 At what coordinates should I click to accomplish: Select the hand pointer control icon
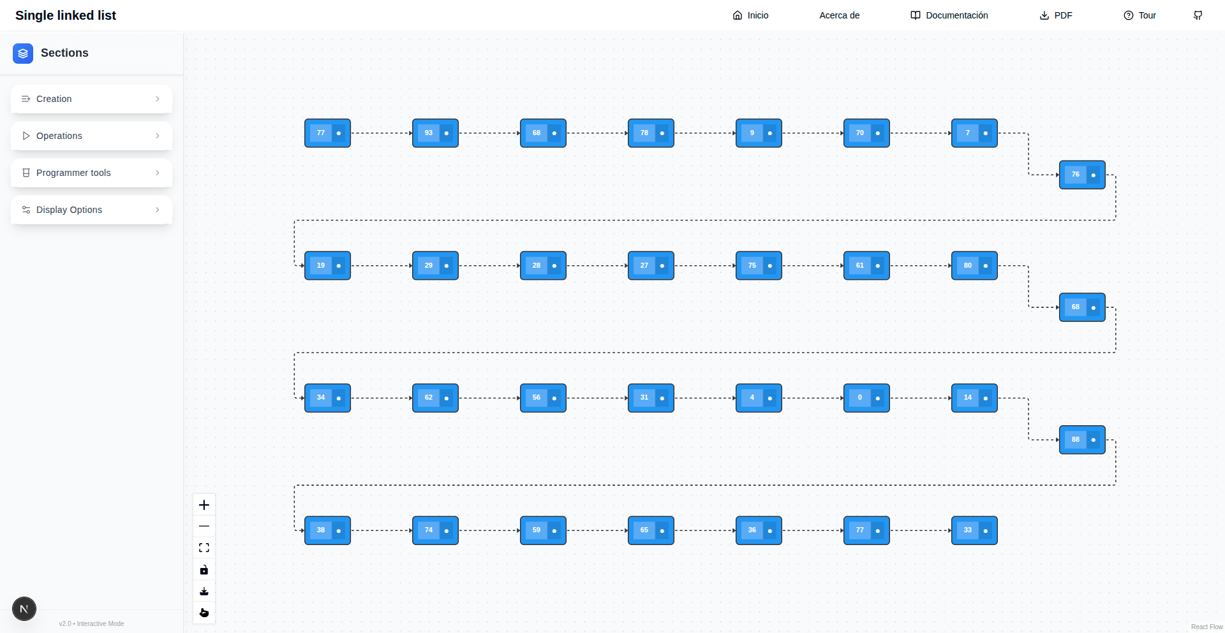point(204,613)
